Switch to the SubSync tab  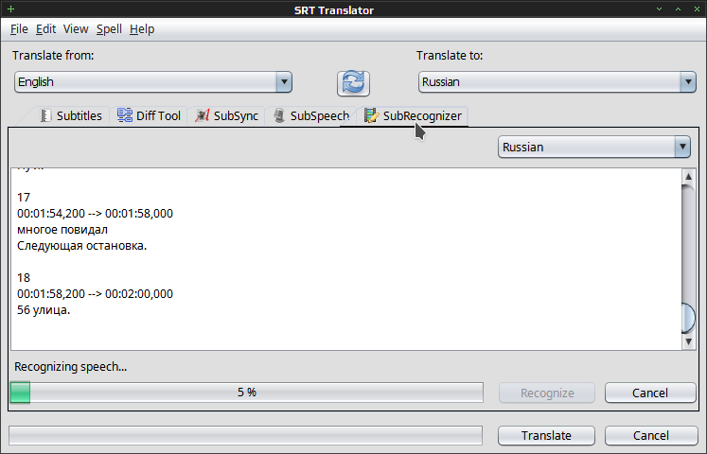[226, 115]
